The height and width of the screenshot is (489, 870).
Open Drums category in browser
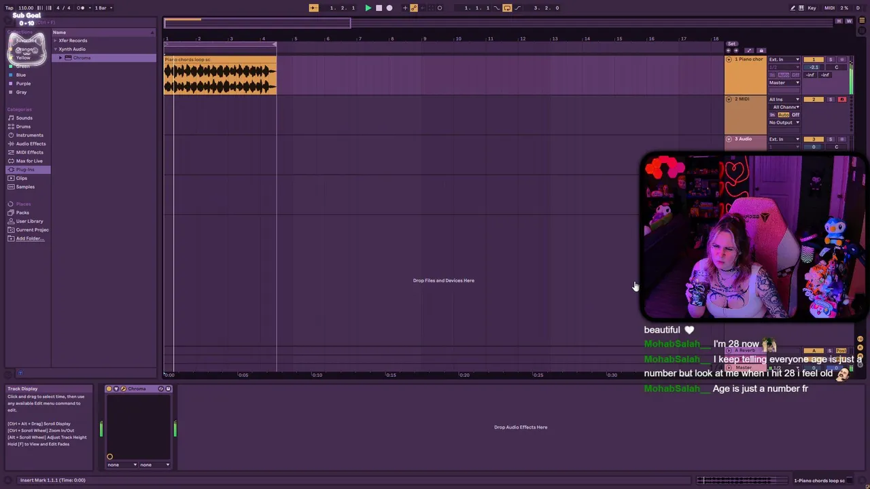coord(23,126)
